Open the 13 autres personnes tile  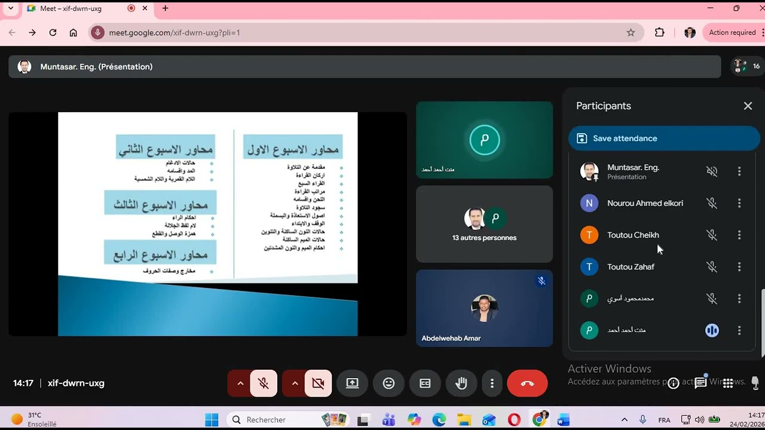click(484, 224)
